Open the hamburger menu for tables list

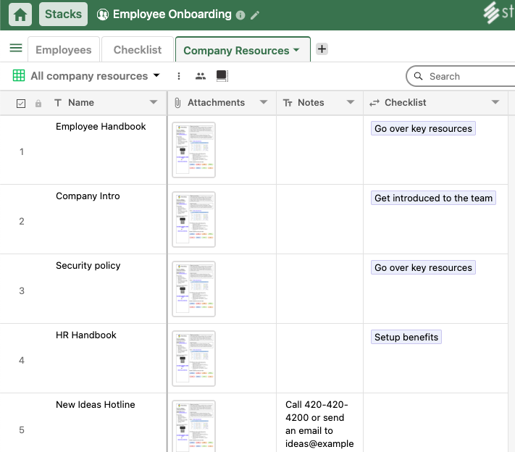[x=16, y=49]
